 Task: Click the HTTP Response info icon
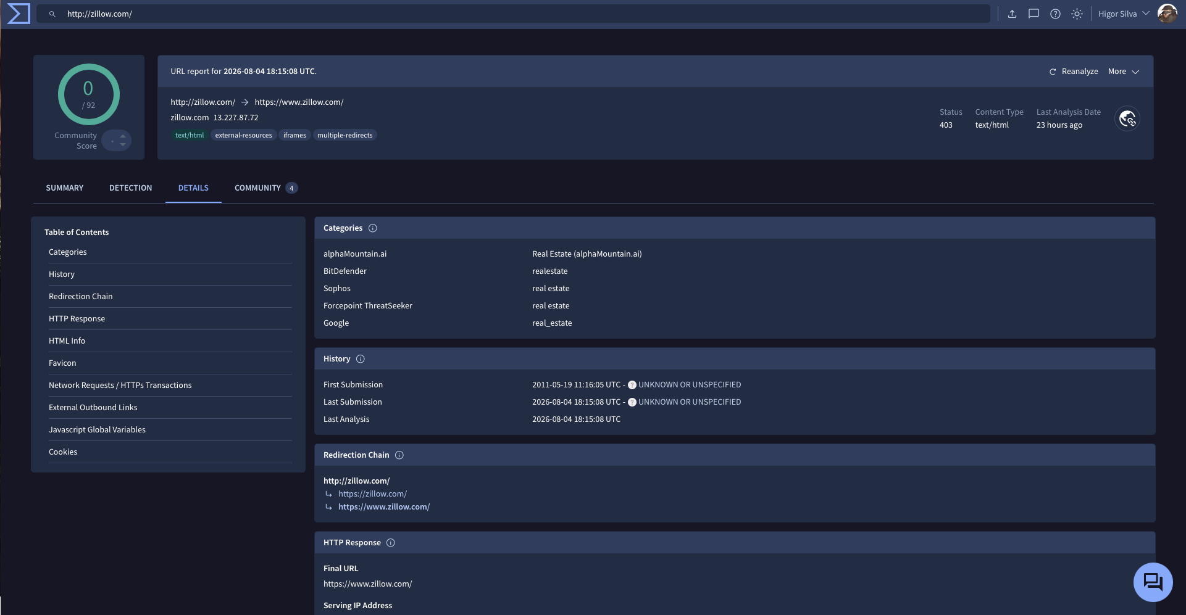[x=391, y=543]
